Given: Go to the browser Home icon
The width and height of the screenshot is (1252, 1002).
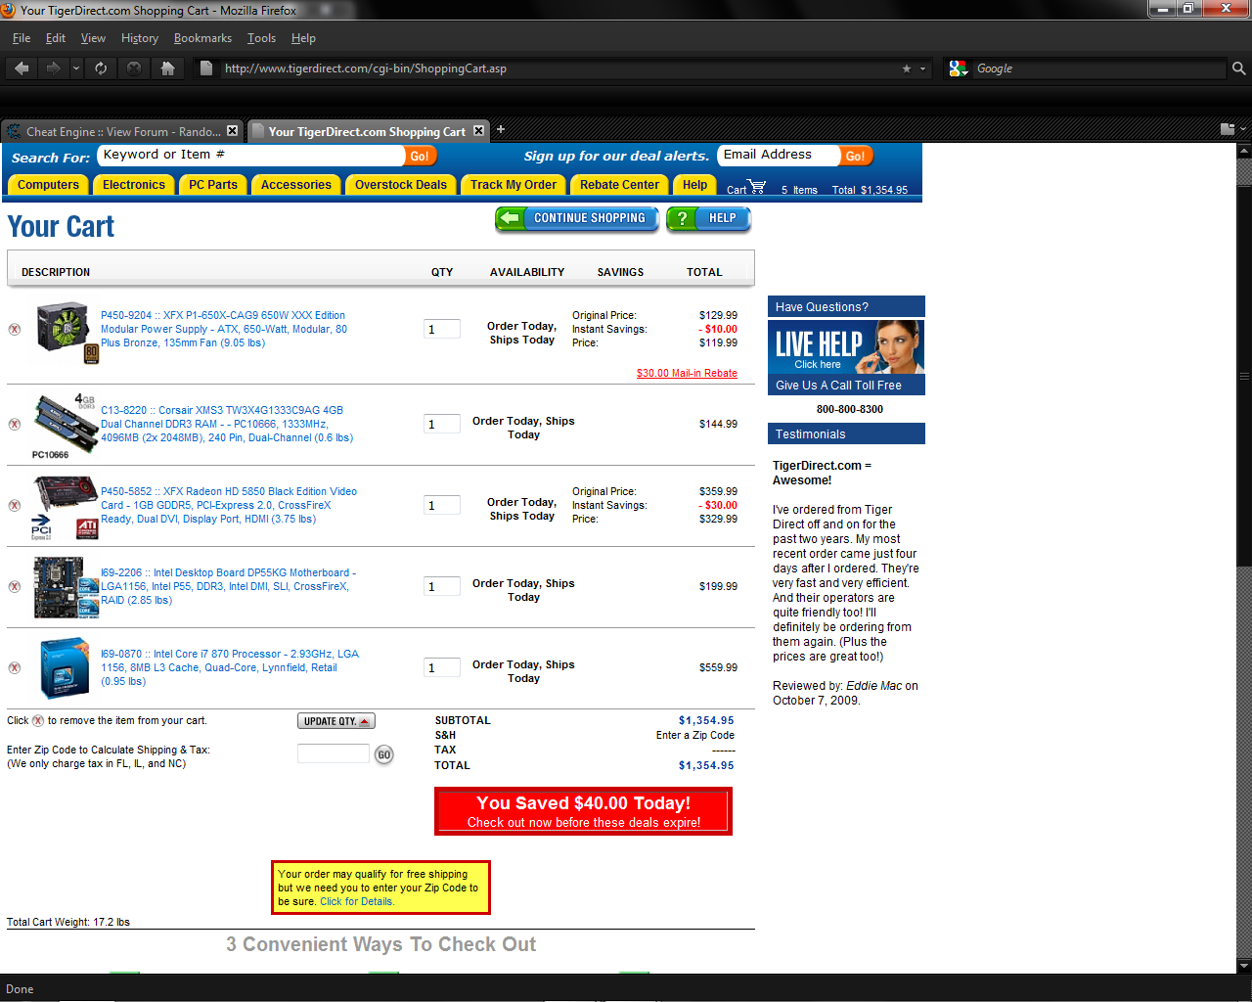Looking at the screenshot, I should [x=167, y=68].
